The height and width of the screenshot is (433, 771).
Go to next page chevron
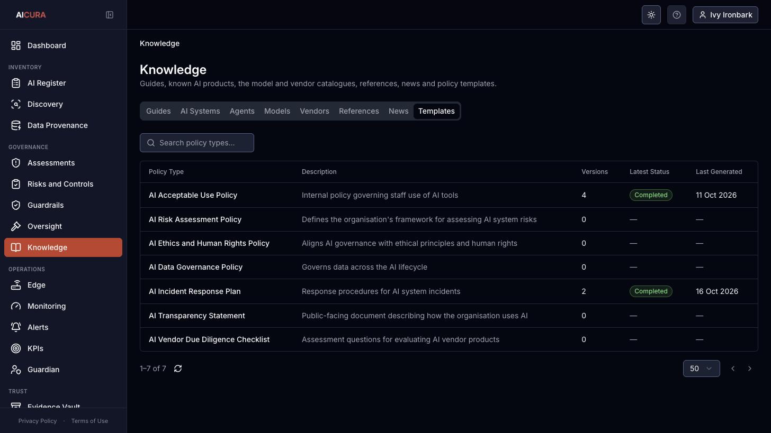[750, 368]
